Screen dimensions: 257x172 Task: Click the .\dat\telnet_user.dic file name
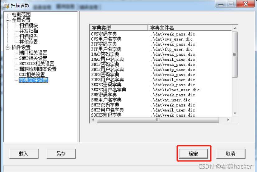click(x=175, y=90)
